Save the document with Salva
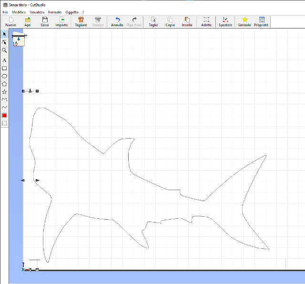The image size is (305, 284). (x=45, y=21)
